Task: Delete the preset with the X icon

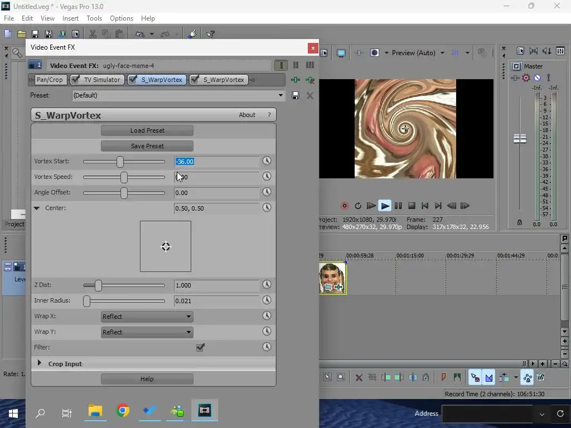Action: (310, 95)
